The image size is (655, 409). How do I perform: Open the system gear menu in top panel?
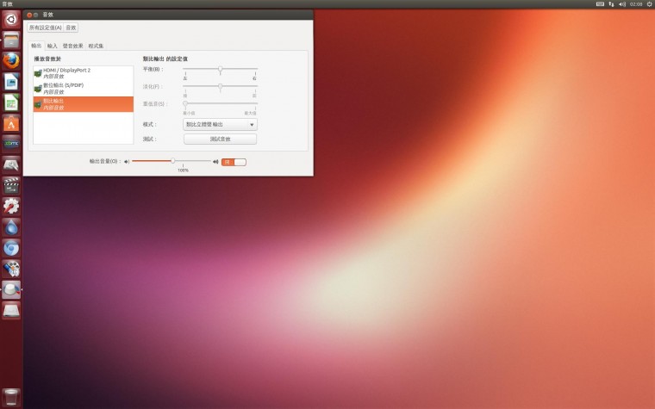click(649, 4)
